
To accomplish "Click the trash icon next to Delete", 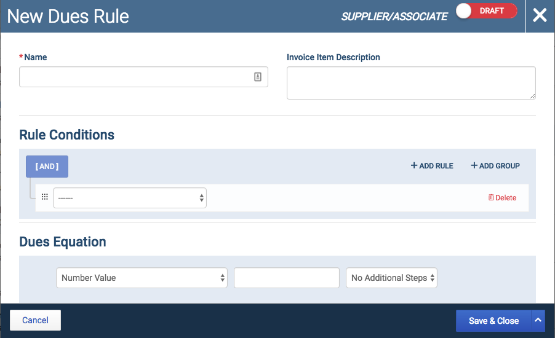I will coord(491,197).
